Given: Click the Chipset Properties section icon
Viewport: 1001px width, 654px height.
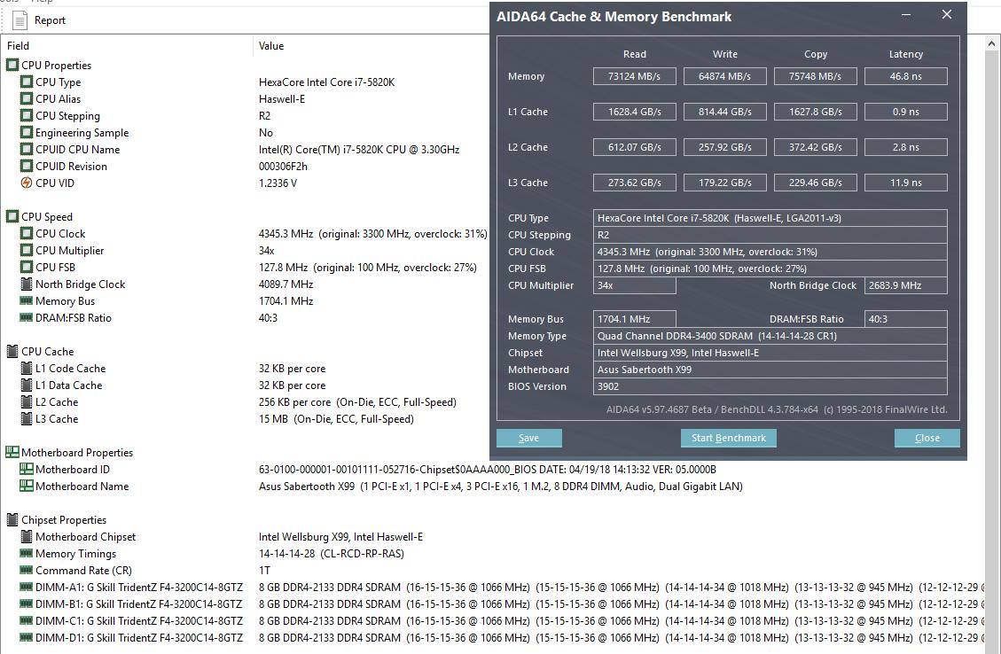Looking at the screenshot, I should pyautogui.click(x=12, y=519).
